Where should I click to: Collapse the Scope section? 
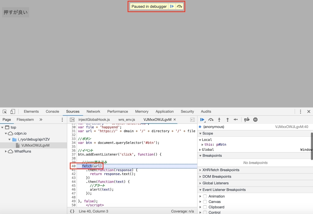pyautogui.click(x=200, y=133)
